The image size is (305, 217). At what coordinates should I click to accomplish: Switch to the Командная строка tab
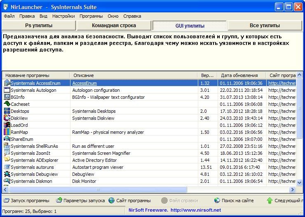tap(114, 26)
